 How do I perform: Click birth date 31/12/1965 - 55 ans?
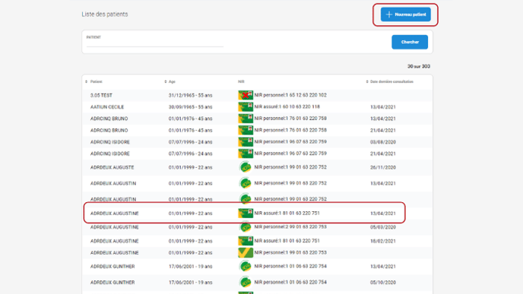(191, 95)
